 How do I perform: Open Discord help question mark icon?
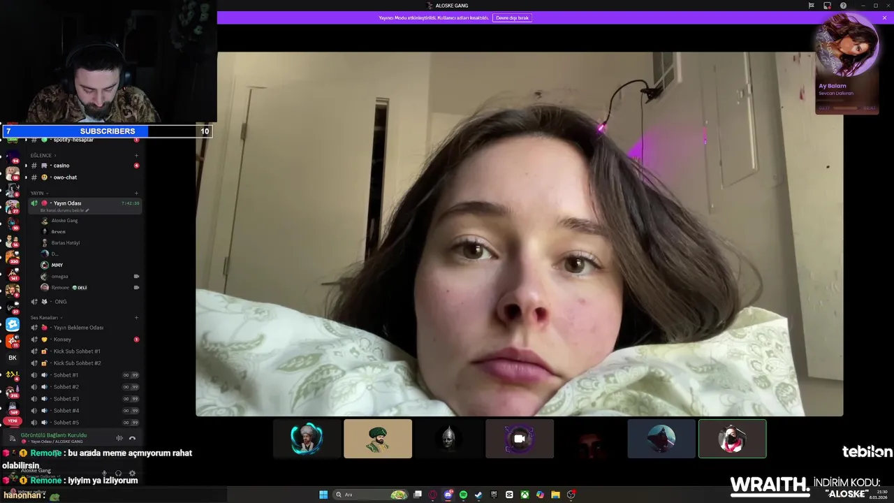coord(843,6)
